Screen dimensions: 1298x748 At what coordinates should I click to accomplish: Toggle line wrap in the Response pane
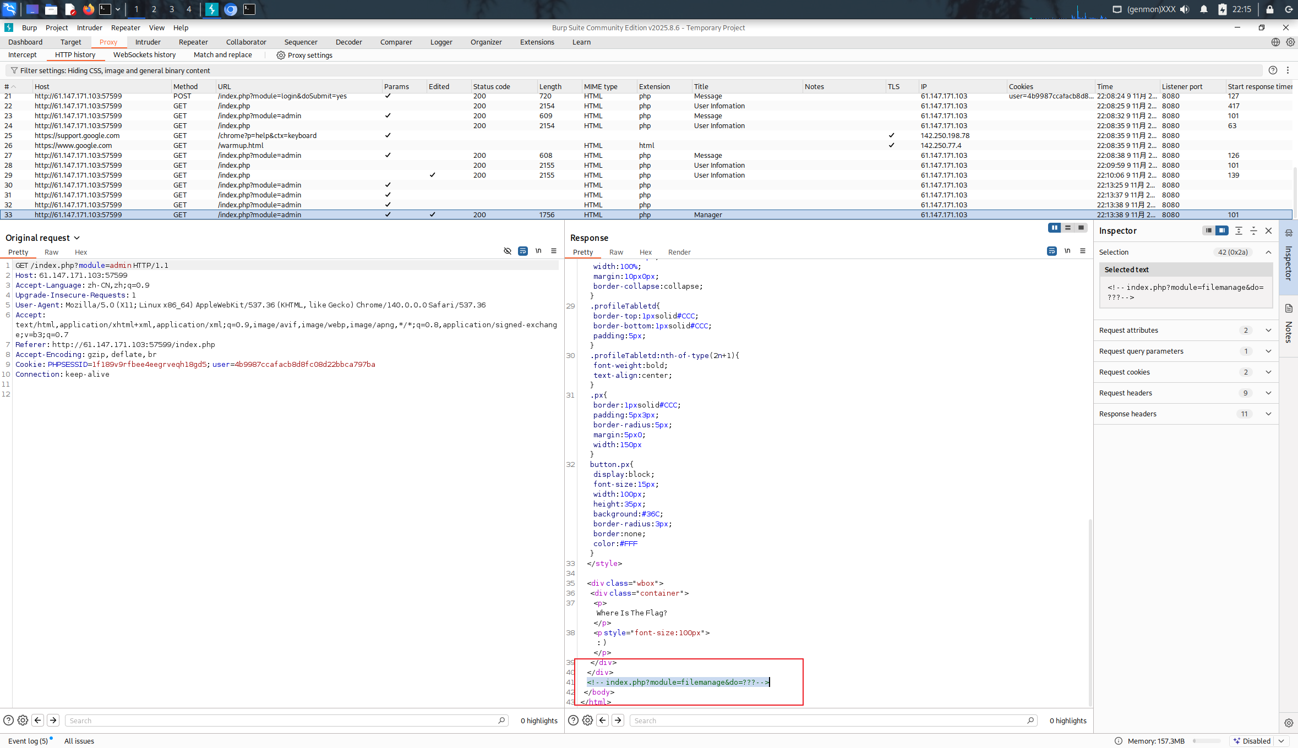tap(1051, 251)
